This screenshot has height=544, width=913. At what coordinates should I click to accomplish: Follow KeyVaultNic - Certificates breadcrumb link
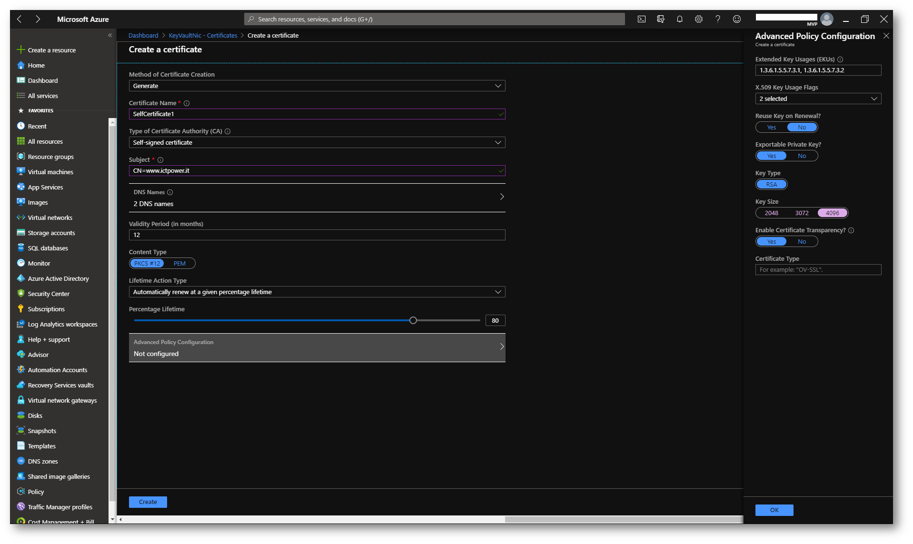[x=203, y=36]
